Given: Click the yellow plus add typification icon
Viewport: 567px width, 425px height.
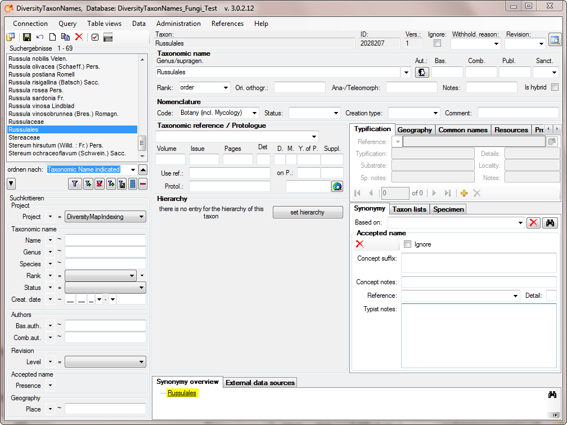Looking at the screenshot, I should tap(464, 193).
